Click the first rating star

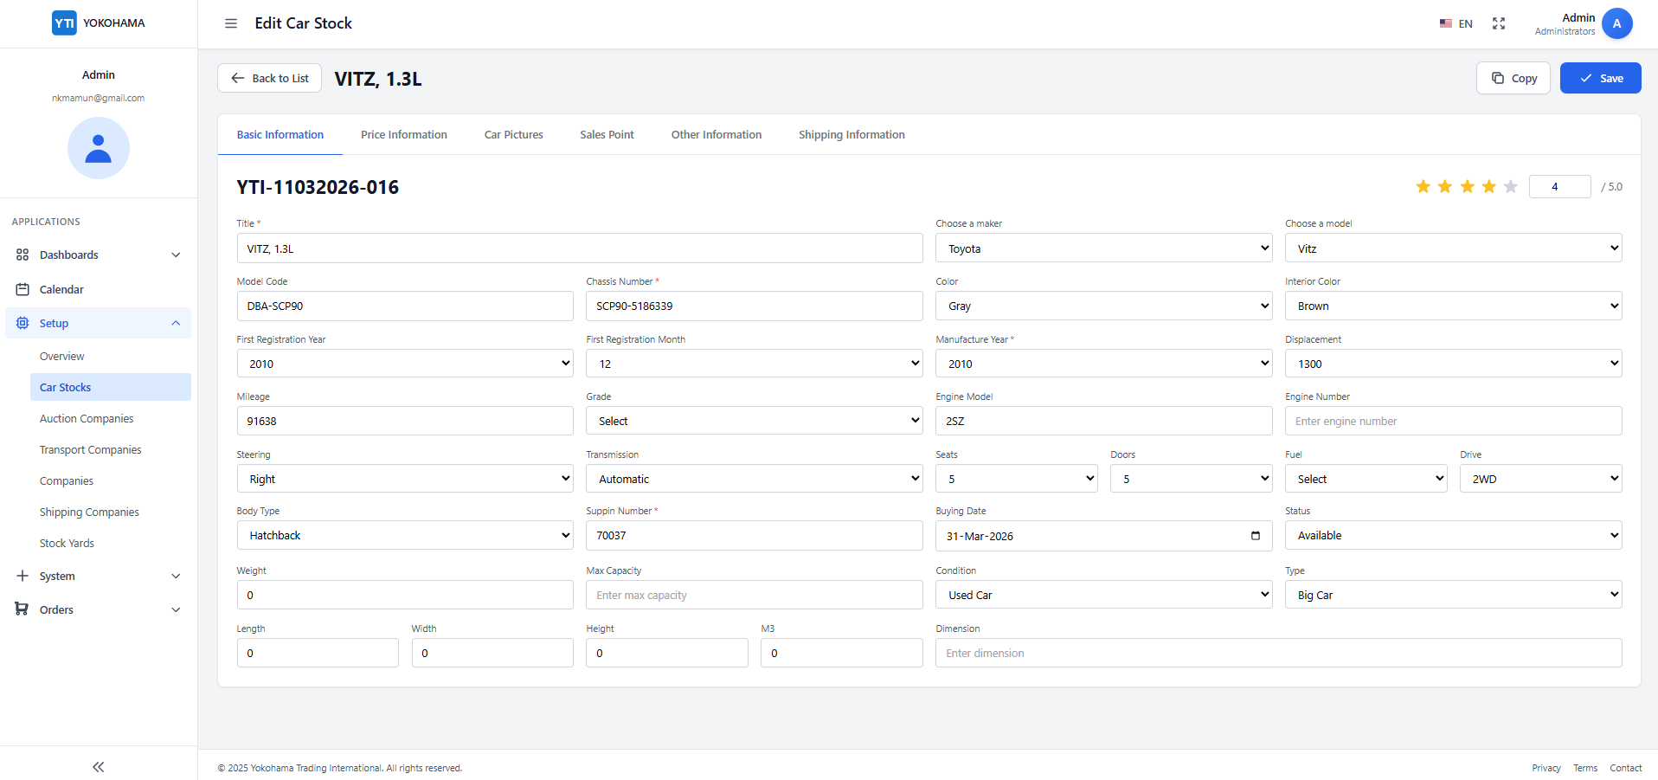[1423, 186]
